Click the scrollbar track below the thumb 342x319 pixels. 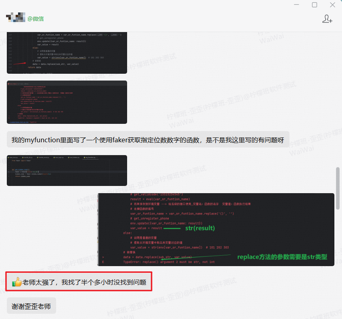[x=338, y=262]
